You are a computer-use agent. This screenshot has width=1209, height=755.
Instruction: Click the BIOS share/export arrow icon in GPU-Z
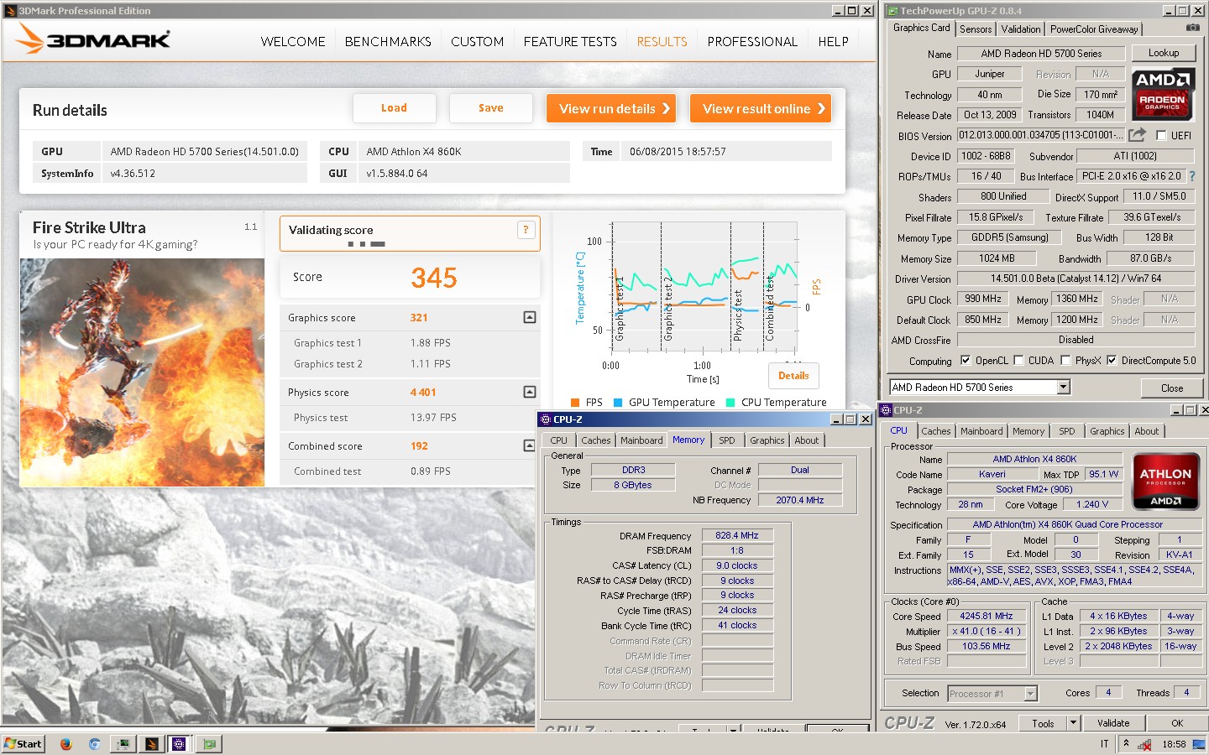coord(1137,134)
